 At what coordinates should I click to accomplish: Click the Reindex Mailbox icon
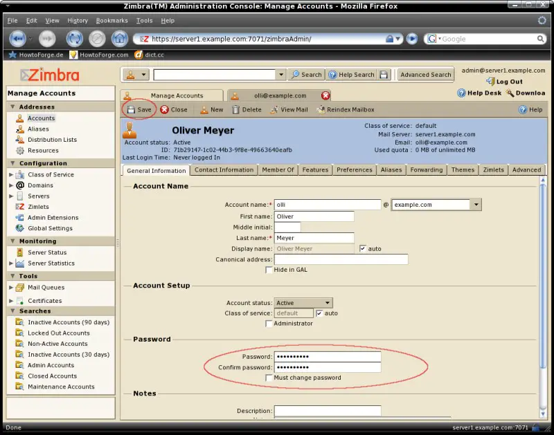pyautogui.click(x=321, y=110)
